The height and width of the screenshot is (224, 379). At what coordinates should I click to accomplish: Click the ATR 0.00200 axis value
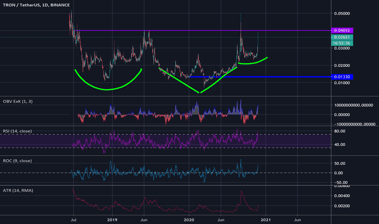(x=342, y=206)
